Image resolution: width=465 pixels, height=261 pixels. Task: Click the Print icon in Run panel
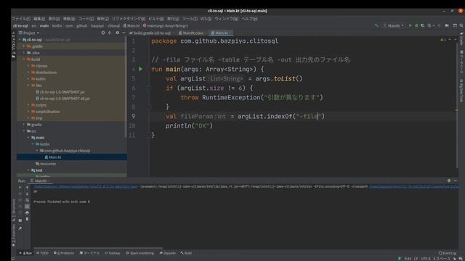click(27, 212)
